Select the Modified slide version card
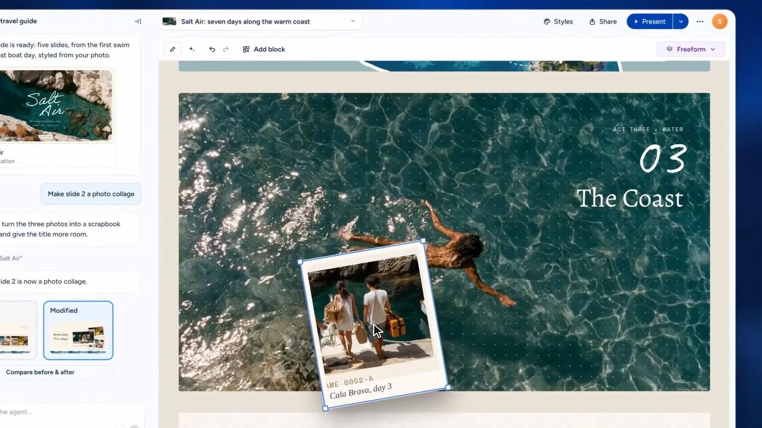This screenshot has width=762, height=428. tap(78, 330)
